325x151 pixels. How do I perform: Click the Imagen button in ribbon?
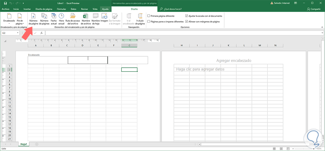(x=104, y=18)
